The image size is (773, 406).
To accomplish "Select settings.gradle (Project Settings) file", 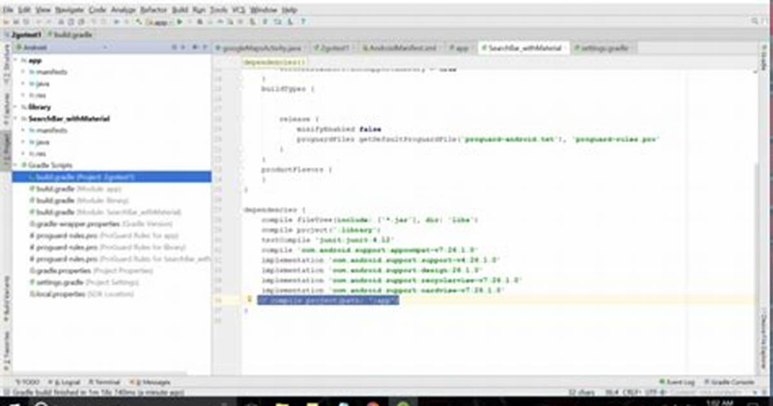I will coord(84,283).
